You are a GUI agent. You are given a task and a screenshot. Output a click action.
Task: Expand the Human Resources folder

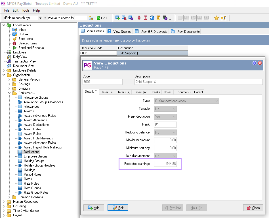4,202
